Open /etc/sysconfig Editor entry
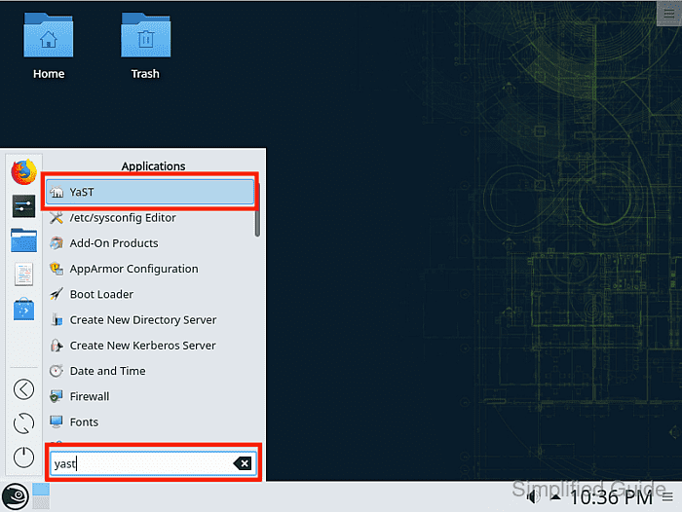Image resolution: width=682 pixels, height=512 pixels. [x=150, y=217]
